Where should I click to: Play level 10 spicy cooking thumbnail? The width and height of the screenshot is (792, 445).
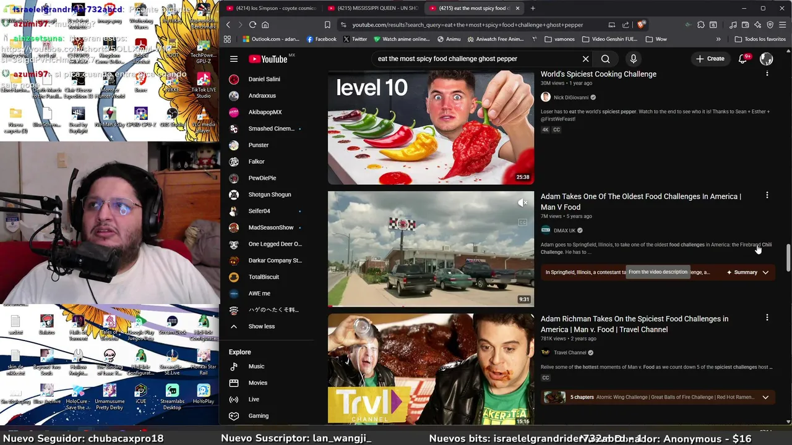[431, 127]
